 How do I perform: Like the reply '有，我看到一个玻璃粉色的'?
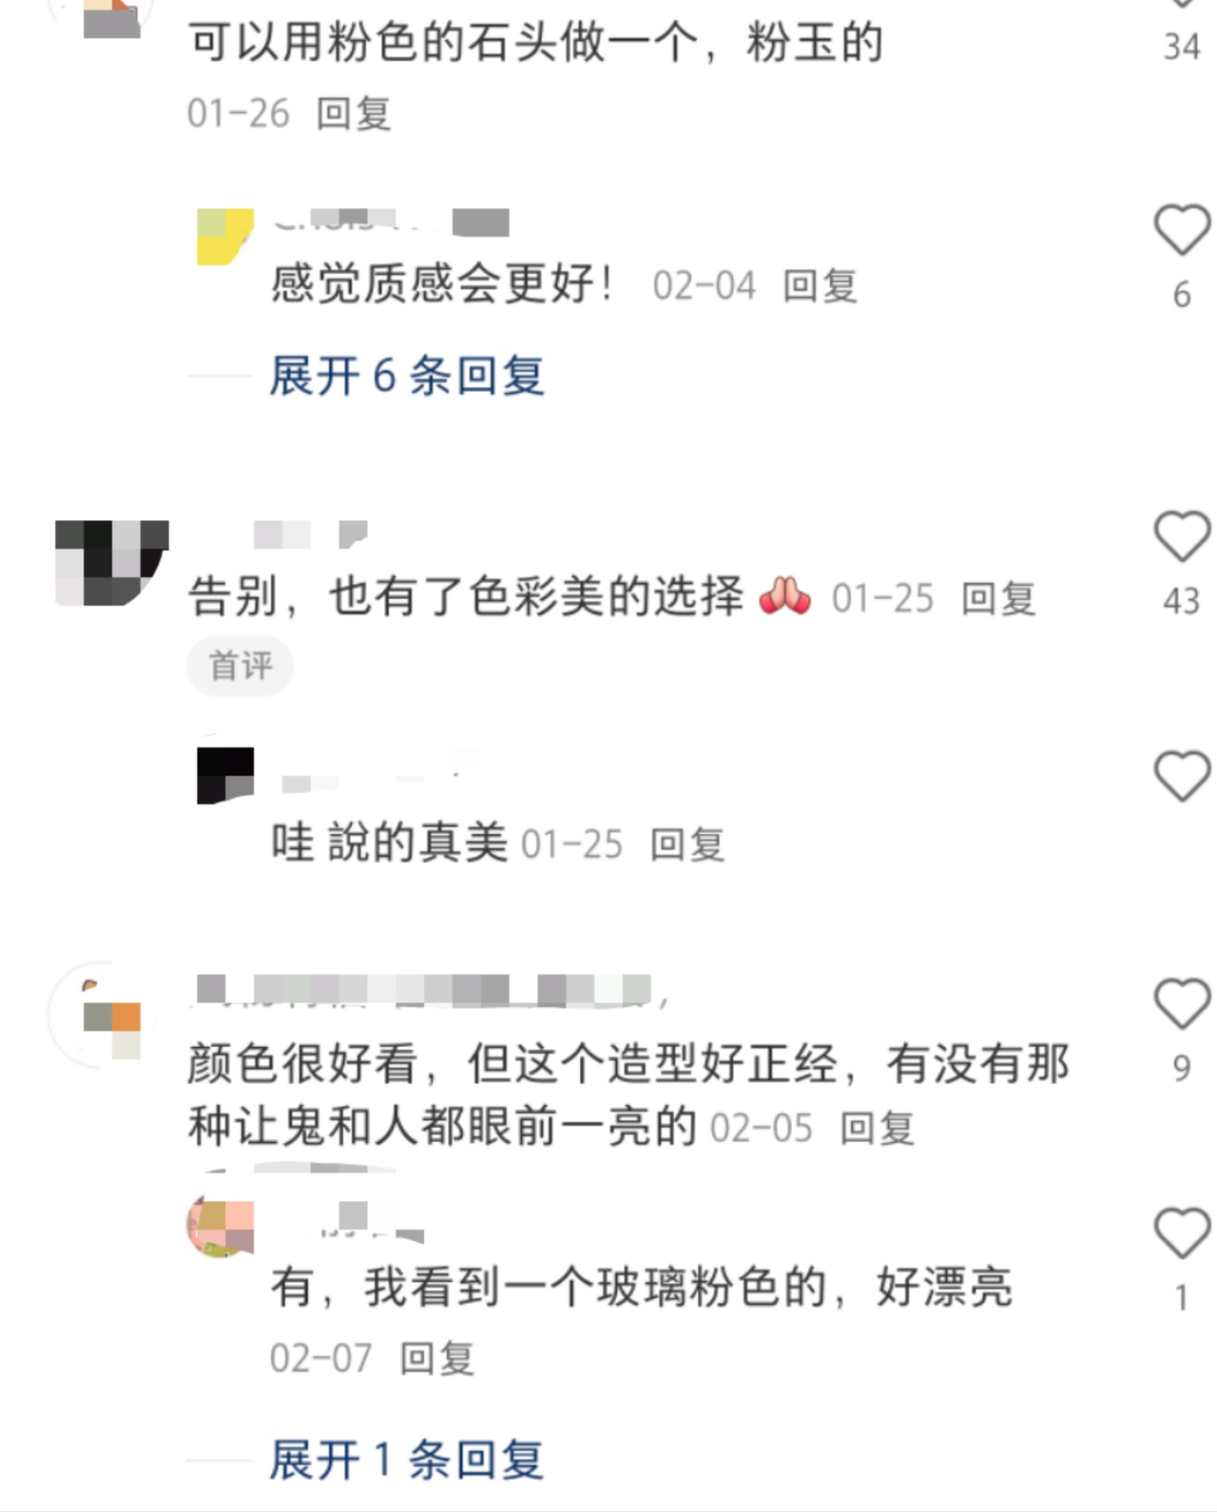(1181, 1233)
